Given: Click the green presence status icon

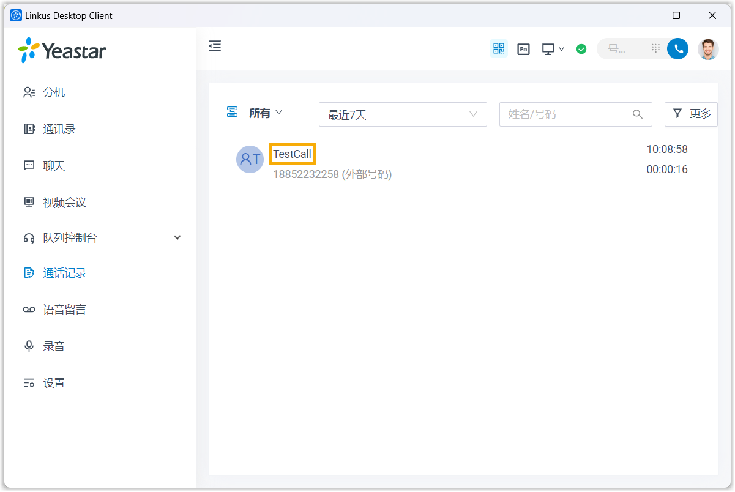Looking at the screenshot, I should (581, 49).
